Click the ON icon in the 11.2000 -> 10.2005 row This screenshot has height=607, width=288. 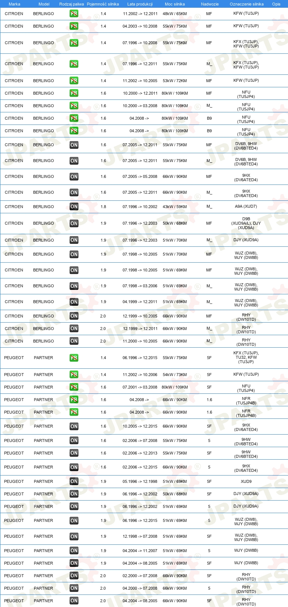point(74,341)
